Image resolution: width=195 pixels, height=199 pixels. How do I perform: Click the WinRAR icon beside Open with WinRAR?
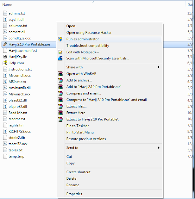pyautogui.click(x=60, y=74)
